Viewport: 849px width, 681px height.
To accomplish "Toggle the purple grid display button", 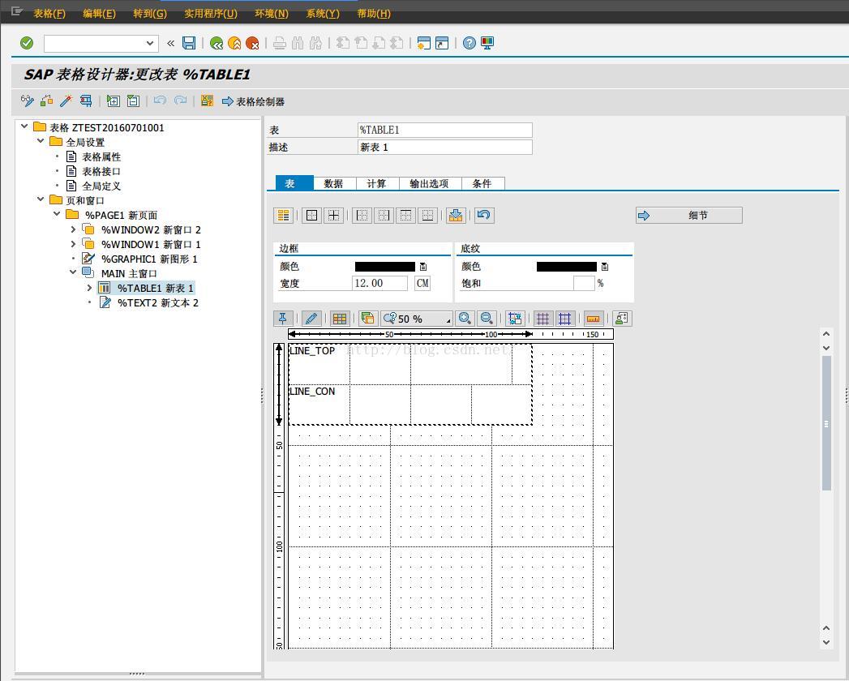I will pyautogui.click(x=543, y=319).
